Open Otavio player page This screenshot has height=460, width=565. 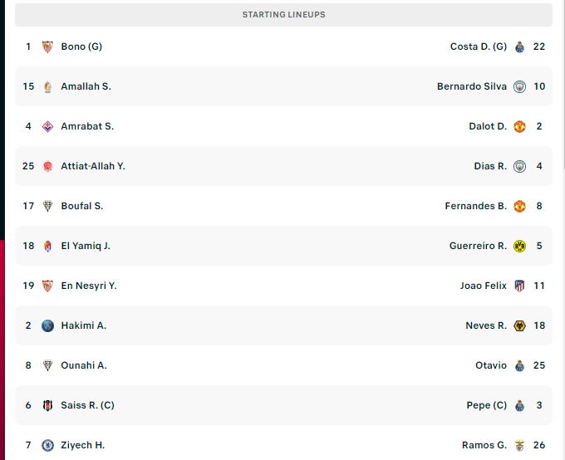[x=491, y=365]
